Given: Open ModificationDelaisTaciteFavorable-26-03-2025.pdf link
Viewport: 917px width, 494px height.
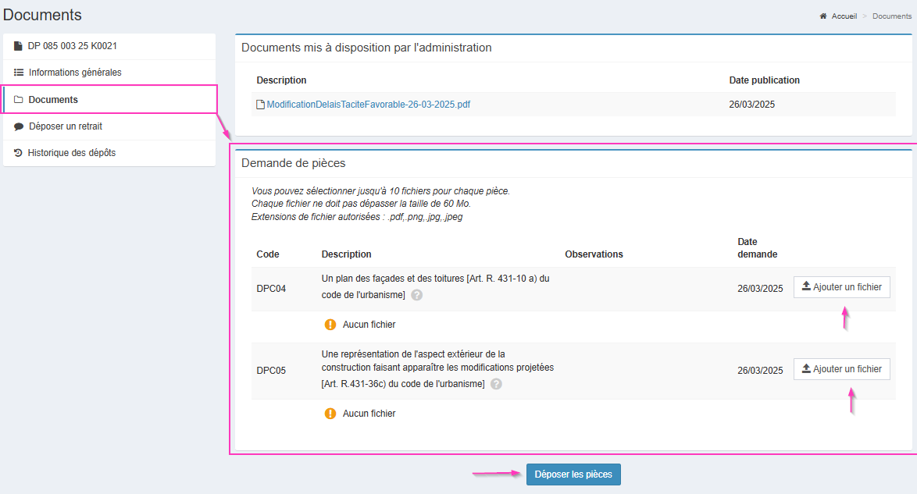Looking at the screenshot, I should pos(368,105).
